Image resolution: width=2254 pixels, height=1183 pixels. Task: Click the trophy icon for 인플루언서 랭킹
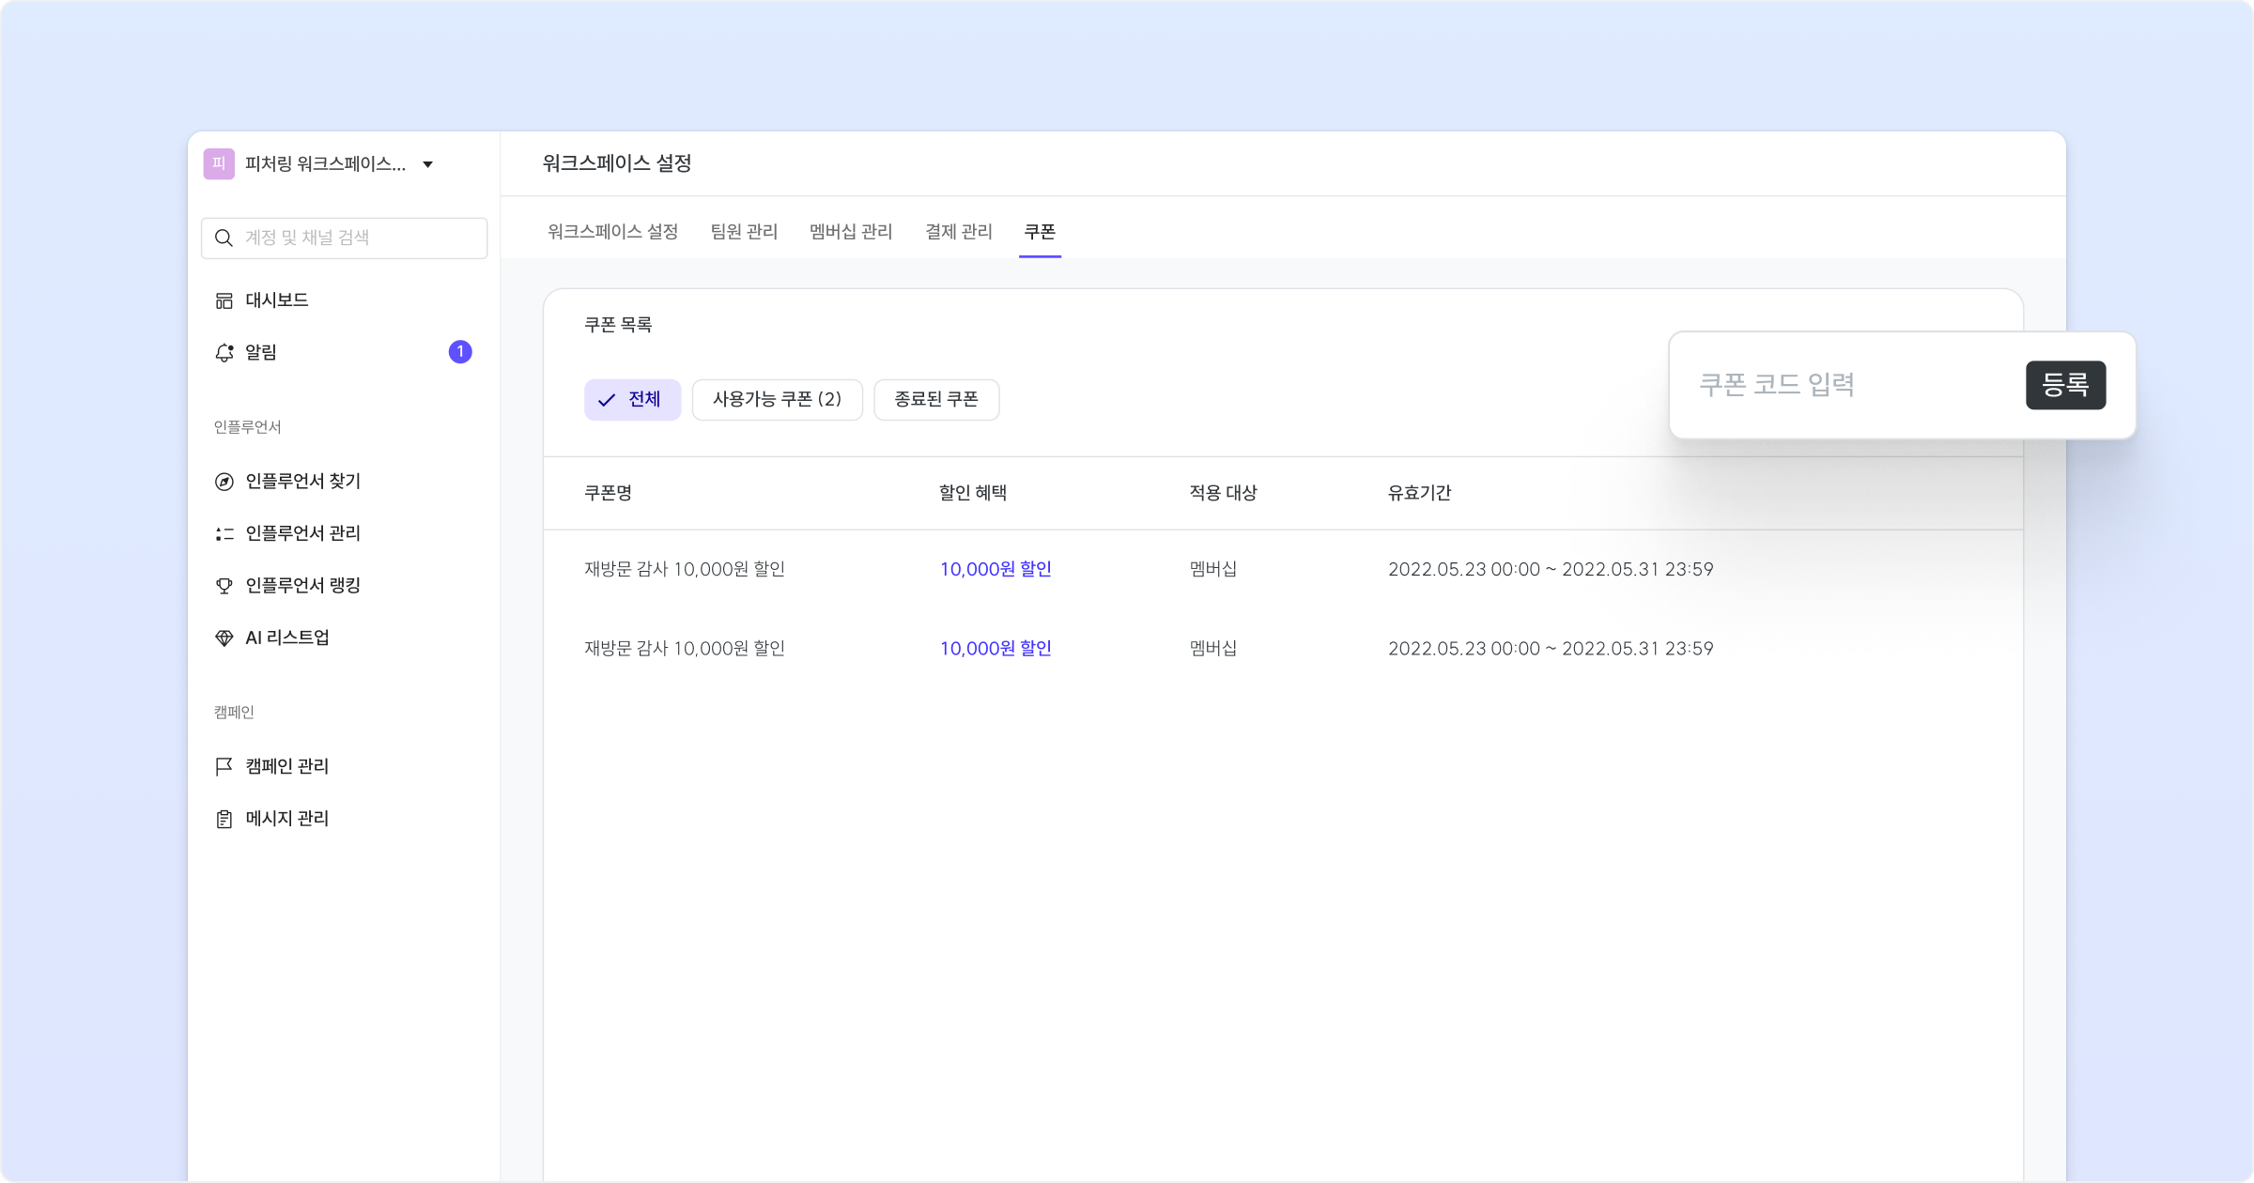pyautogui.click(x=224, y=586)
